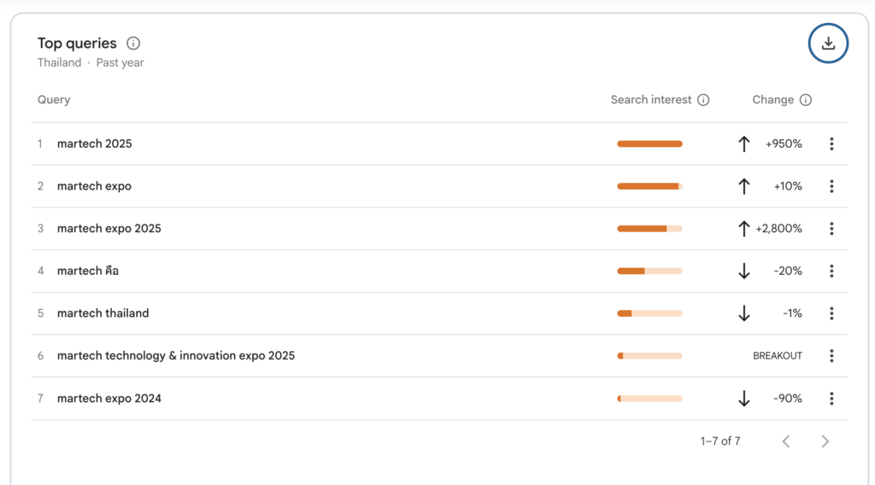This screenshot has width=875, height=485.
Task: Download the Top queries data
Action: click(x=828, y=44)
